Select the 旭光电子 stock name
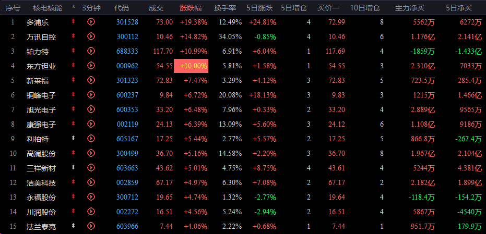This screenshot has width=486, height=234. [x=41, y=109]
